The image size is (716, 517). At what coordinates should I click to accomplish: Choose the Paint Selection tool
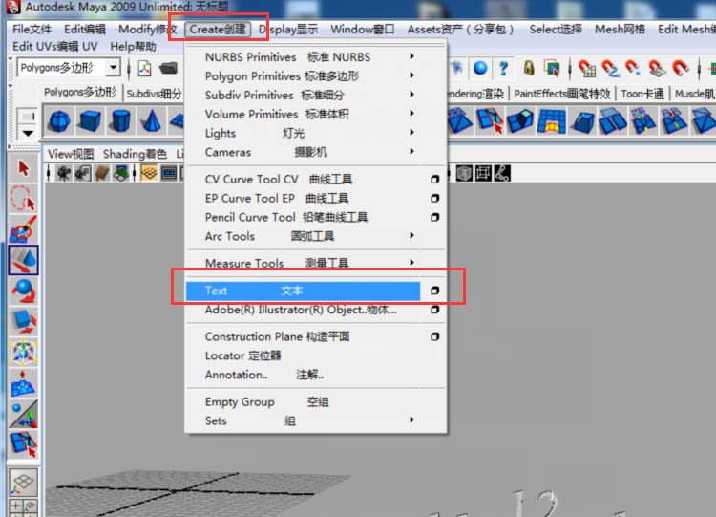click(23, 229)
